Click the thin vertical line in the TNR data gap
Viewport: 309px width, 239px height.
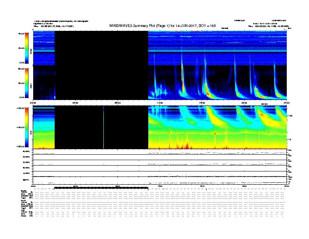pyautogui.click(x=103, y=127)
